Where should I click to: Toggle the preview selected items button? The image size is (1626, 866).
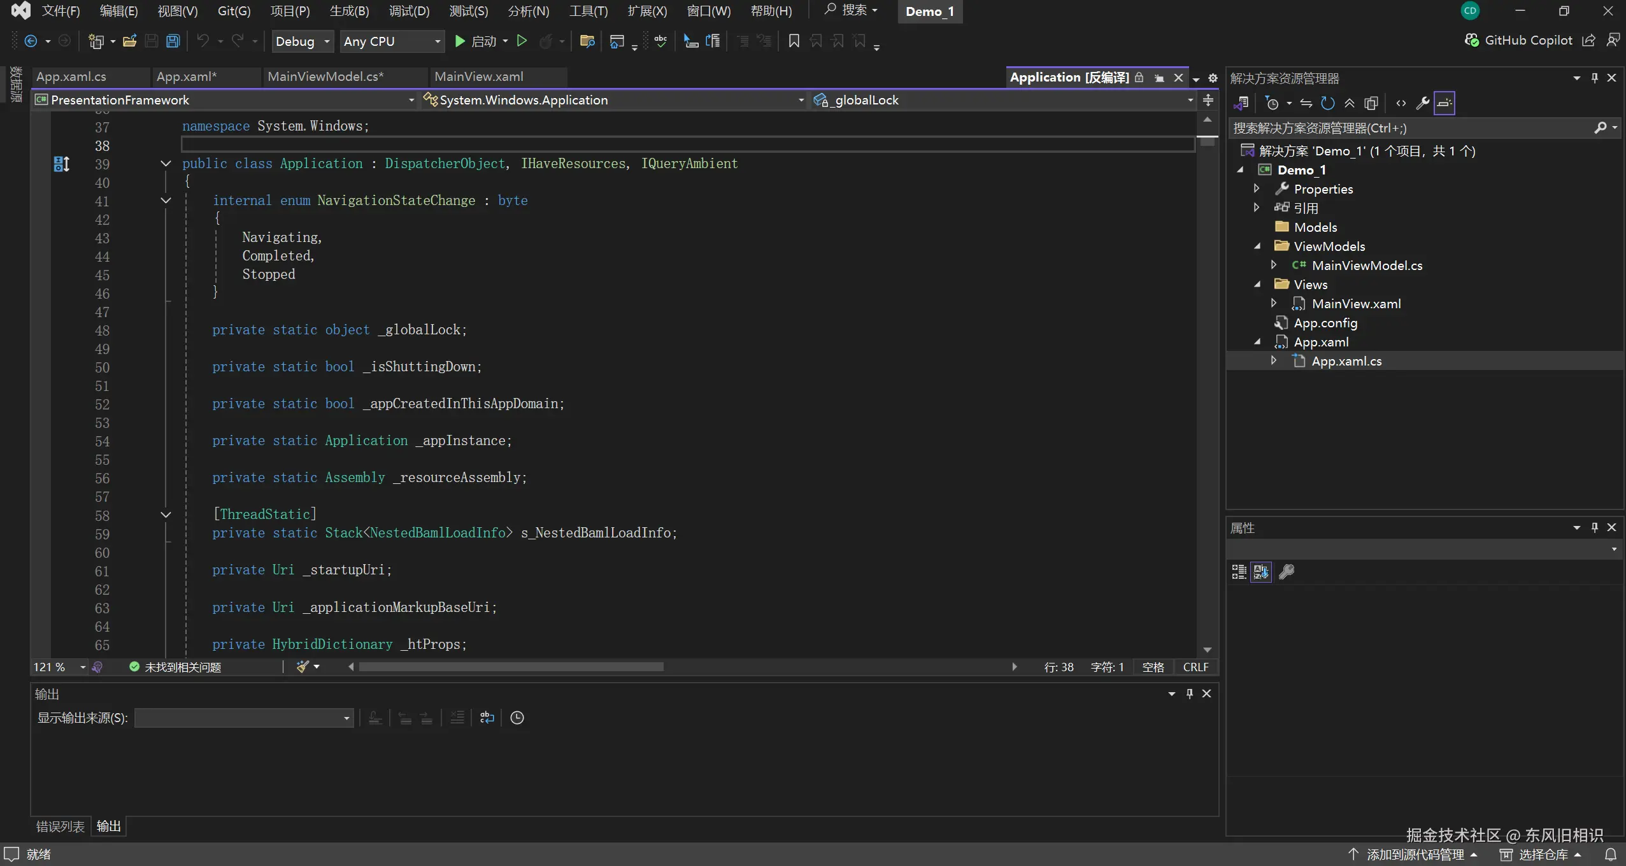click(1444, 103)
